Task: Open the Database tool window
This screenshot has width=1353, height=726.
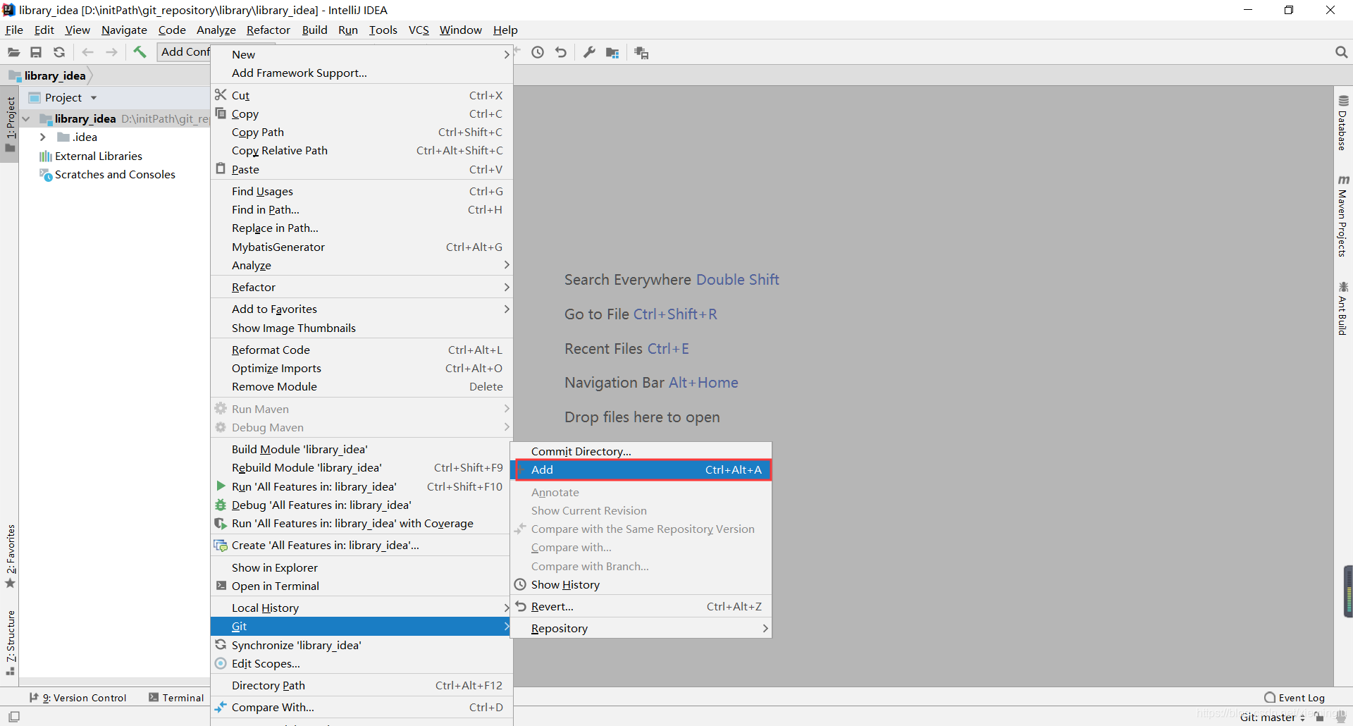Action: pos(1343,123)
